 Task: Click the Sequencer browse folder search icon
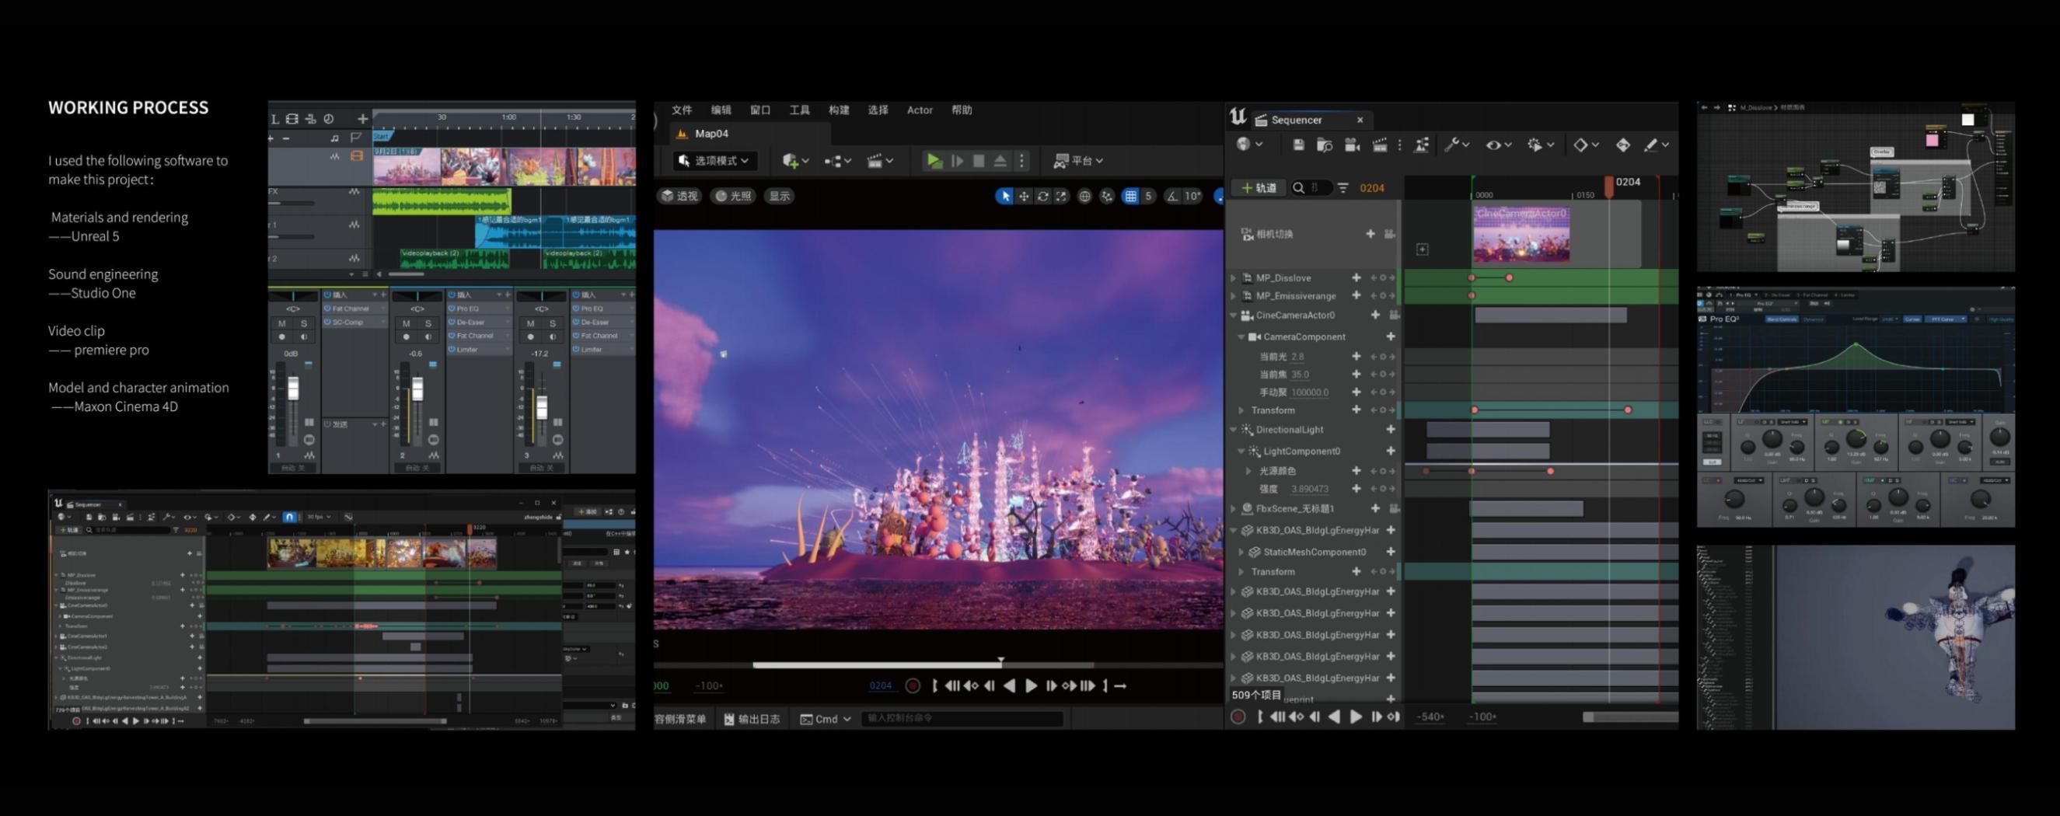(1325, 145)
